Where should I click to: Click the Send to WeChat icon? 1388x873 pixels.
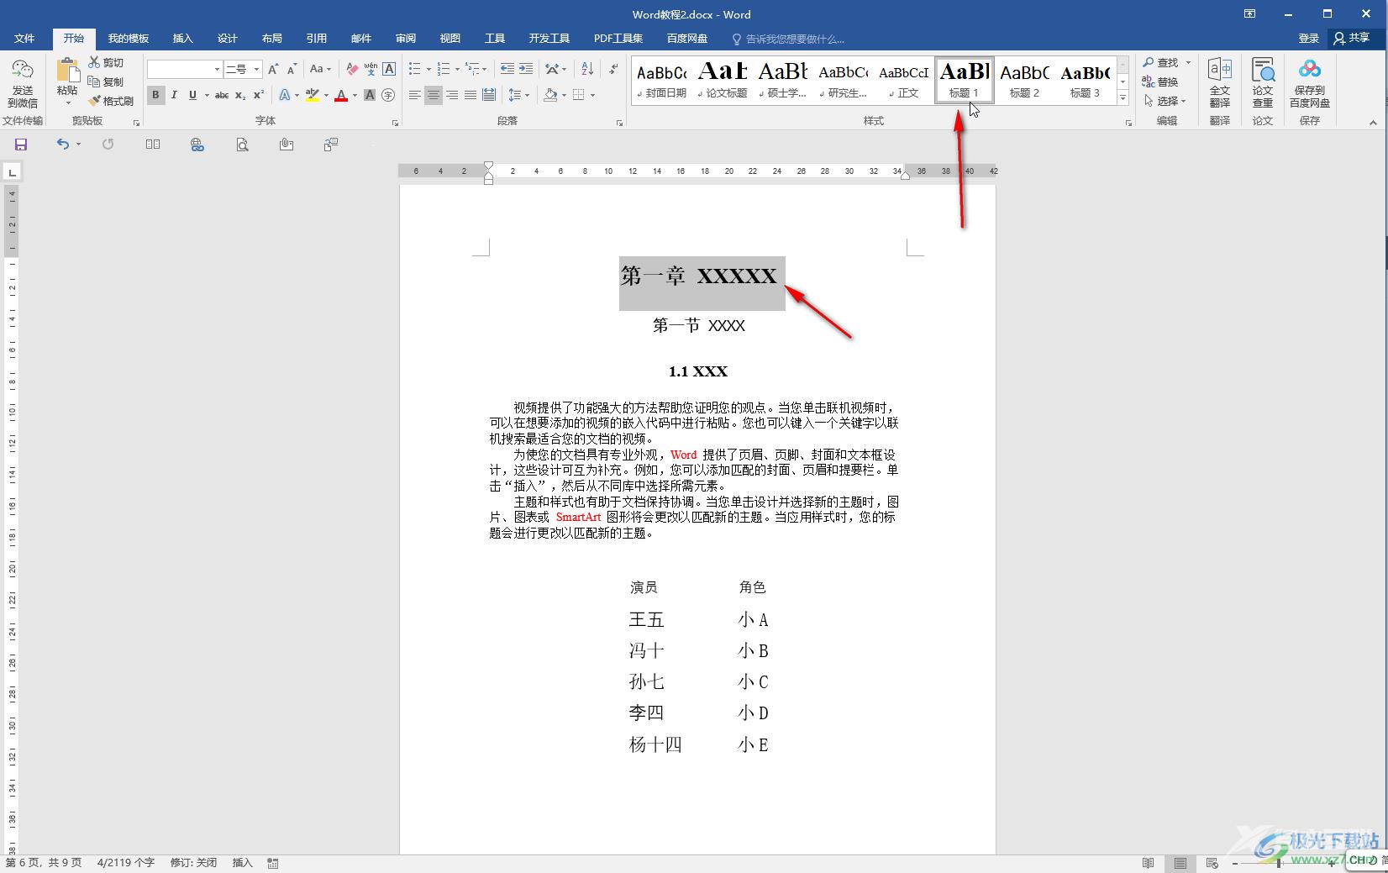click(23, 82)
